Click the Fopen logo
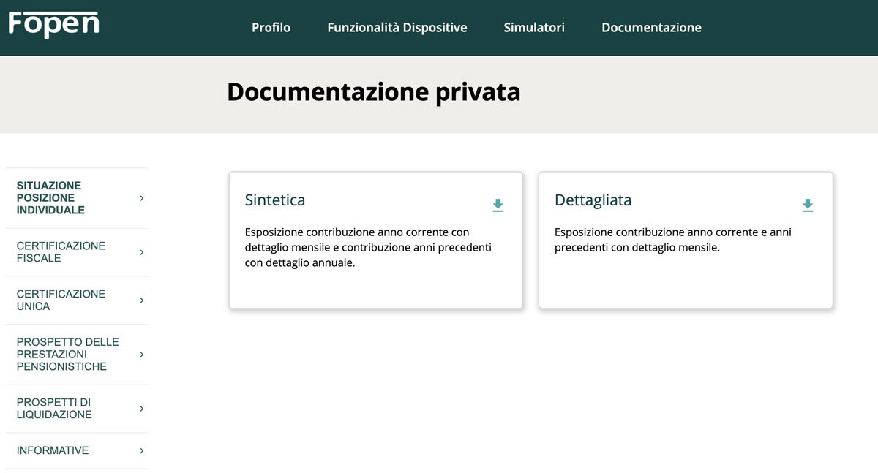878x473 pixels. 54,24
